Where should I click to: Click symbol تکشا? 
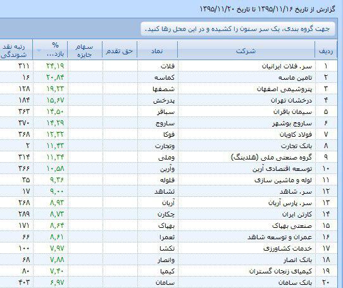coord(167,248)
